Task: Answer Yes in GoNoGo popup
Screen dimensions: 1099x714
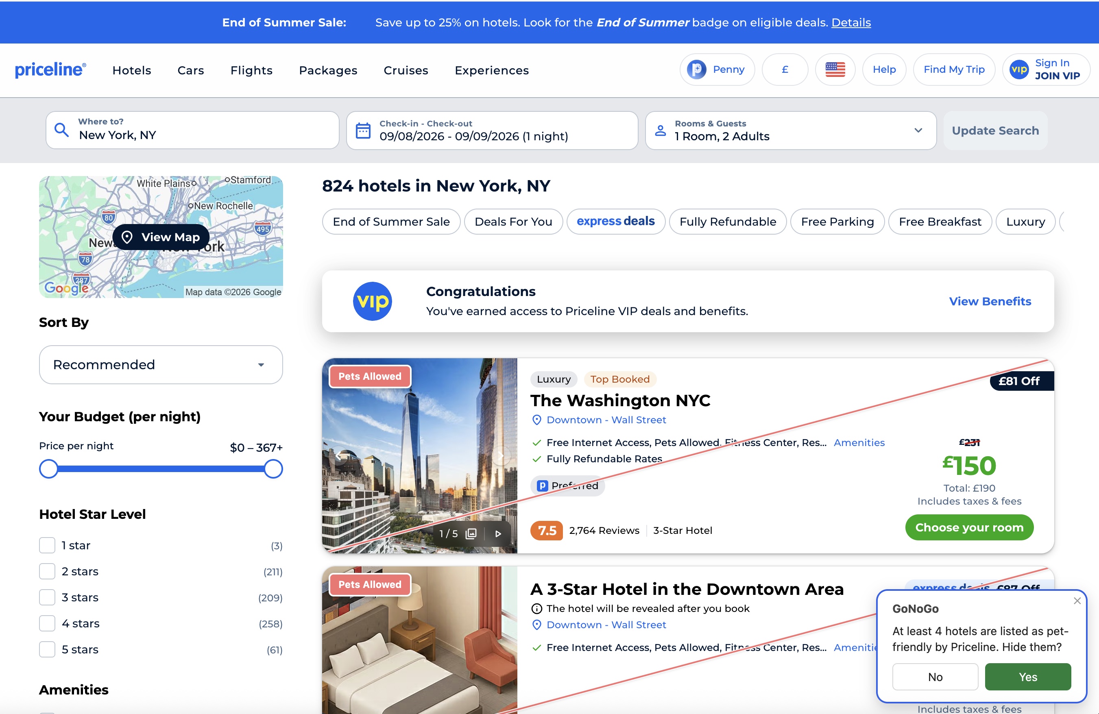Action: point(1028,677)
